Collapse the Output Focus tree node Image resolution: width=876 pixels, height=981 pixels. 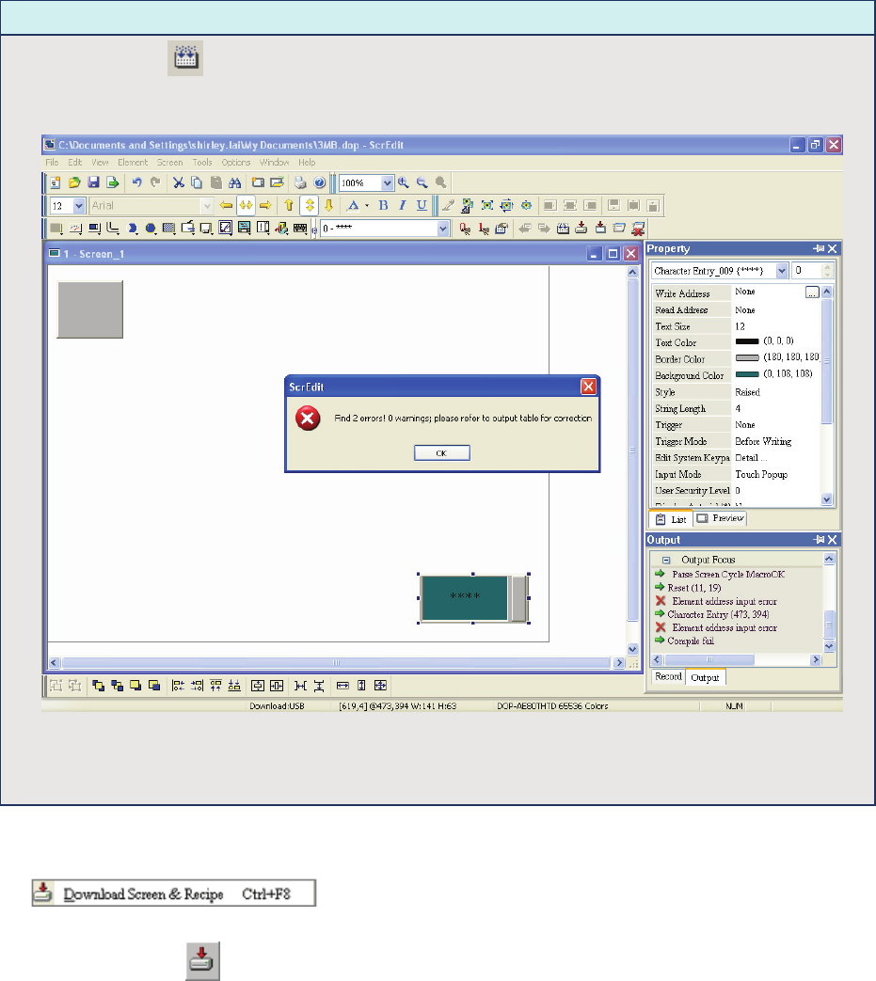(665, 559)
